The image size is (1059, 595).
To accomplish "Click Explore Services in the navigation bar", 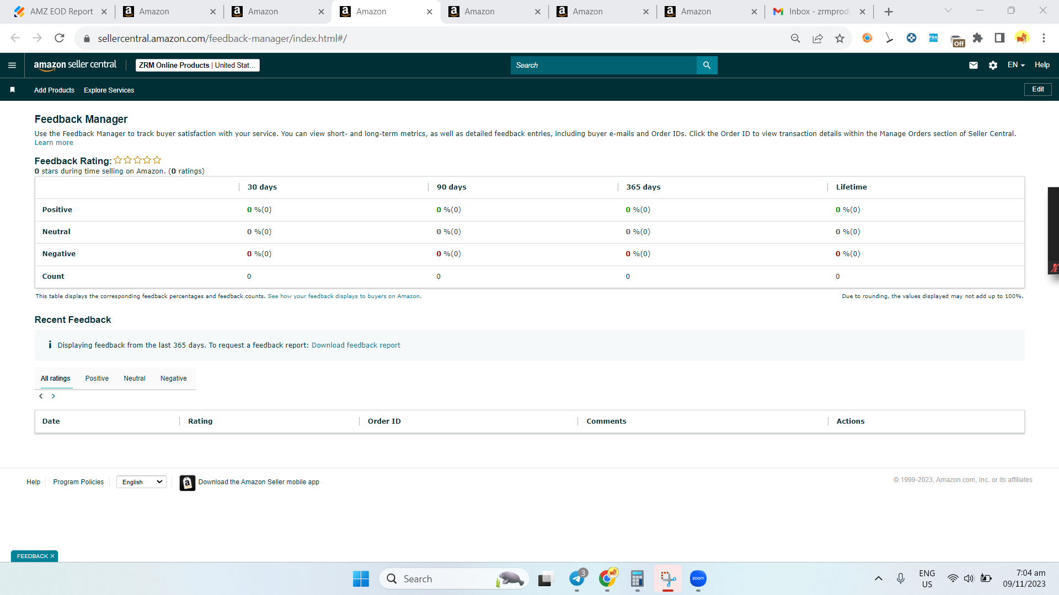I will (109, 90).
